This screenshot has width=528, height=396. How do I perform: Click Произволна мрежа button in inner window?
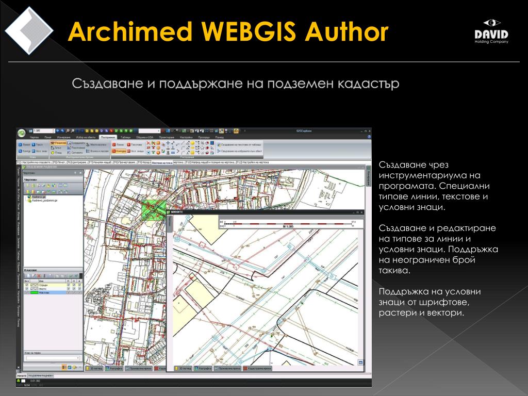pos(227,368)
